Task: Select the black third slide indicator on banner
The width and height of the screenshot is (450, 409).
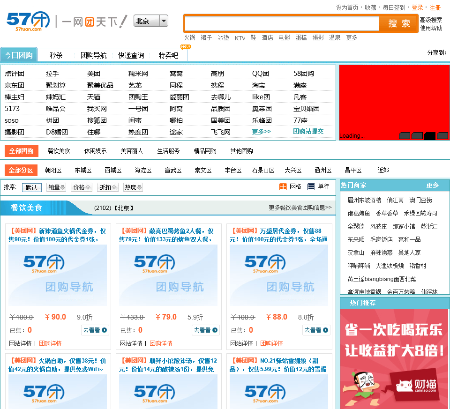Action: click(x=430, y=136)
